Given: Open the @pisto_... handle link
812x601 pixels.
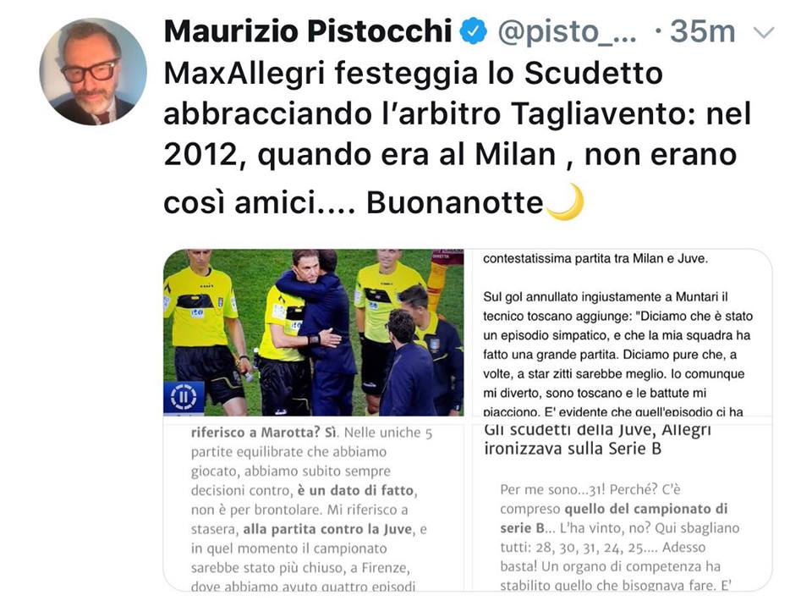Looking at the screenshot, I should (567, 32).
